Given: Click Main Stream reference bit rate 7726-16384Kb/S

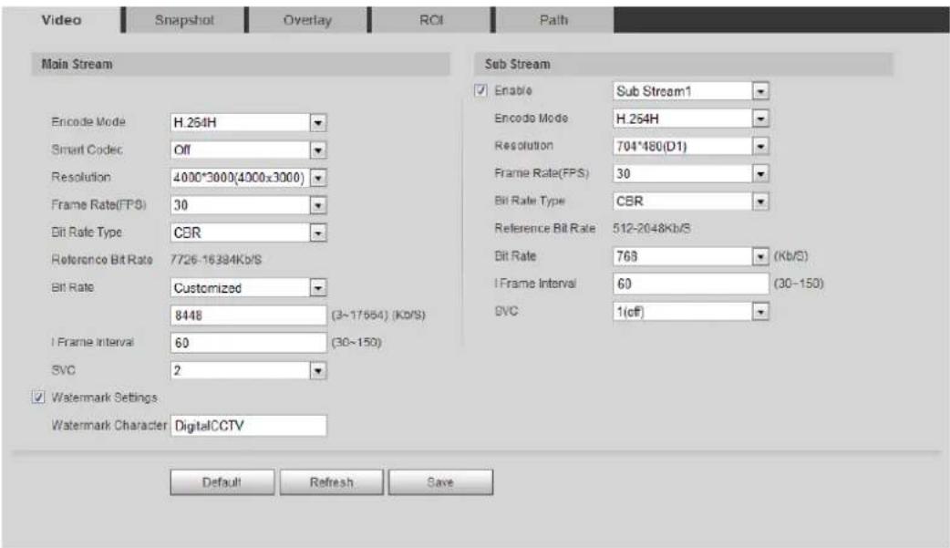Looking at the screenshot, I should [x=216, y=260].
